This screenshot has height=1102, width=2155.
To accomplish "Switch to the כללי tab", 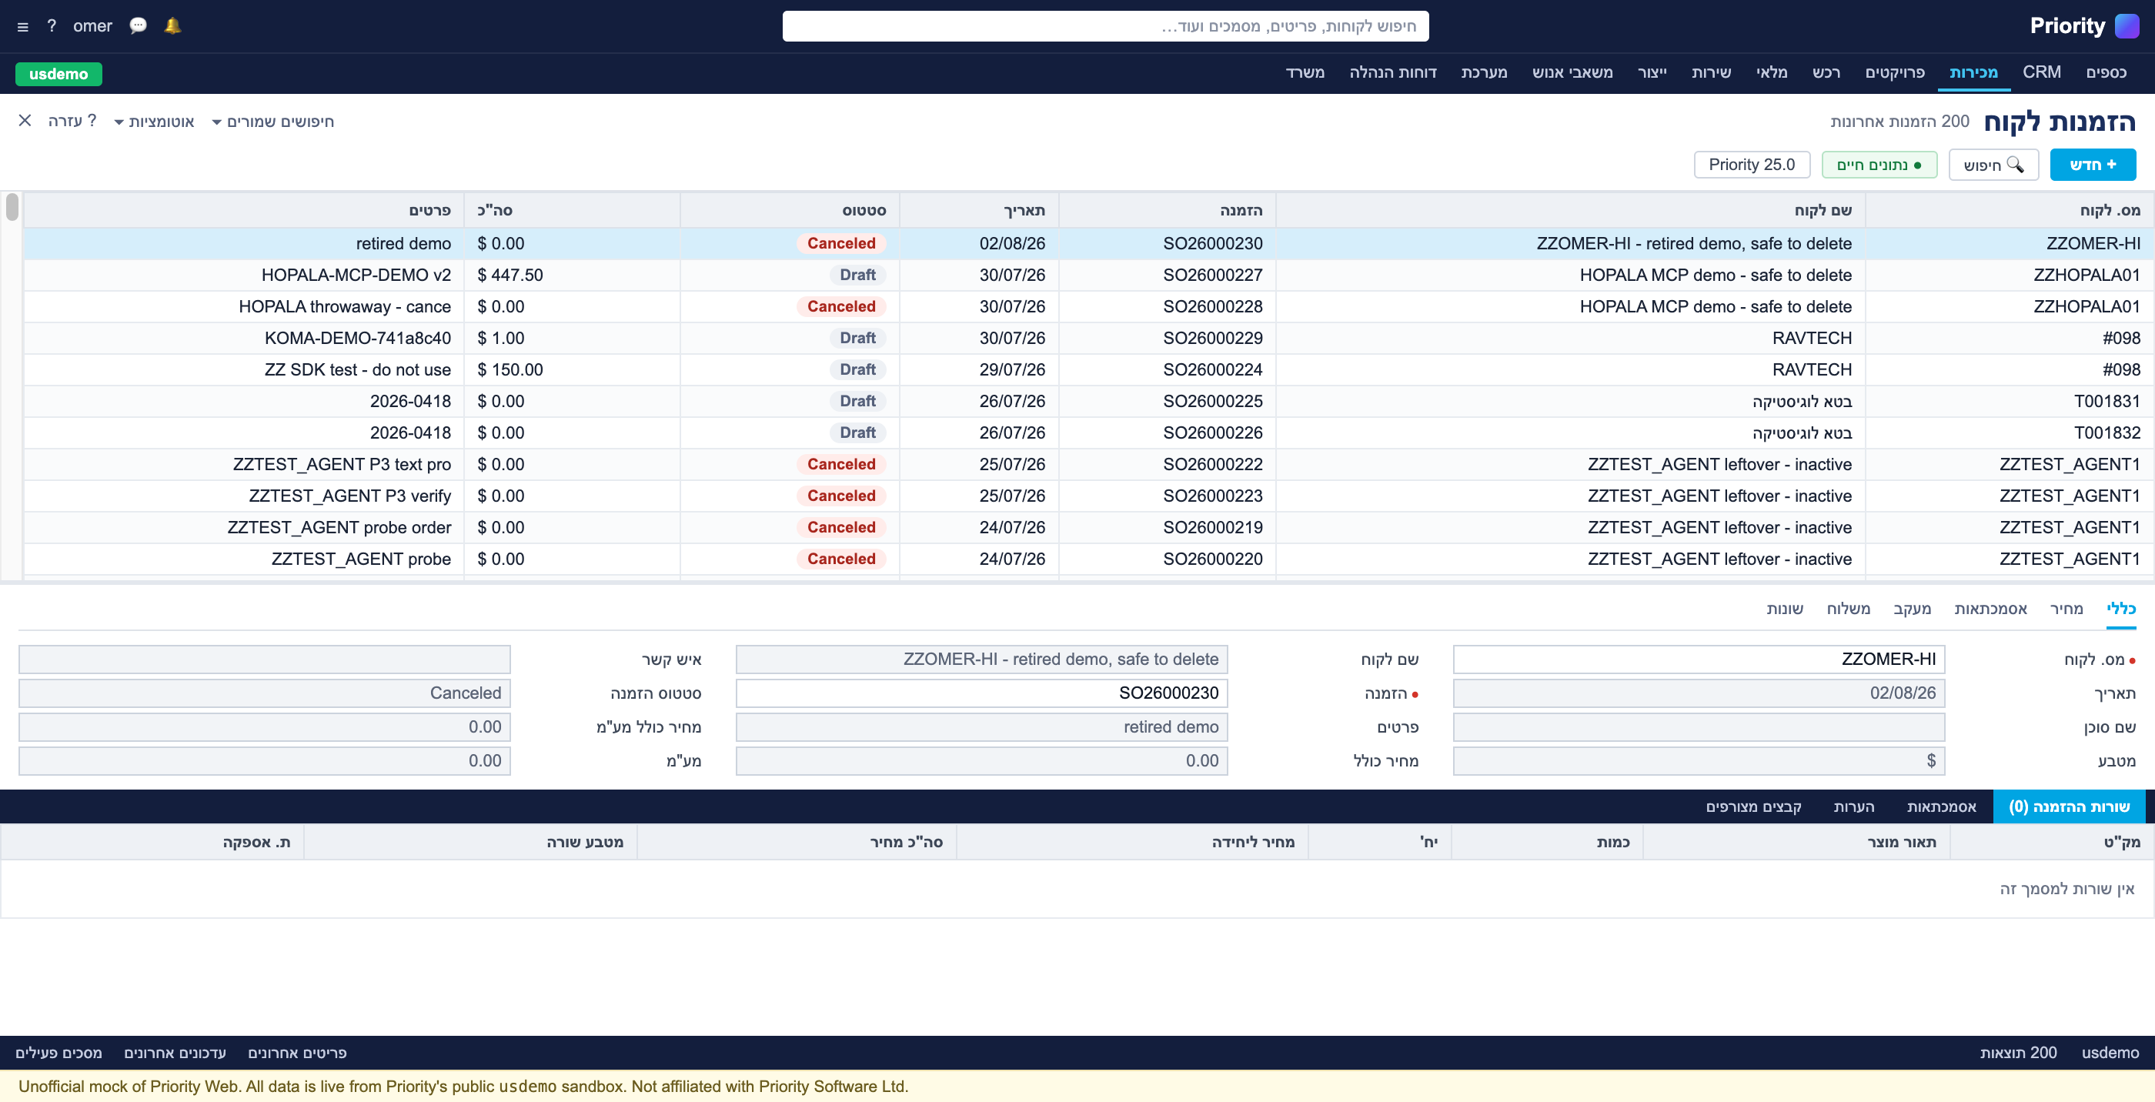I will (2120, 608).
